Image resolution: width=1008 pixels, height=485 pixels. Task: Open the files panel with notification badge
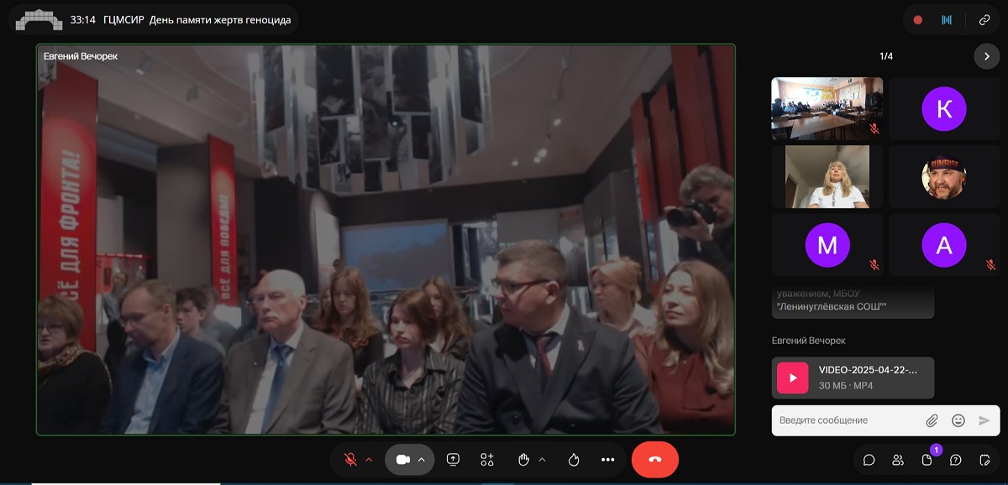(x=927, y=460)
